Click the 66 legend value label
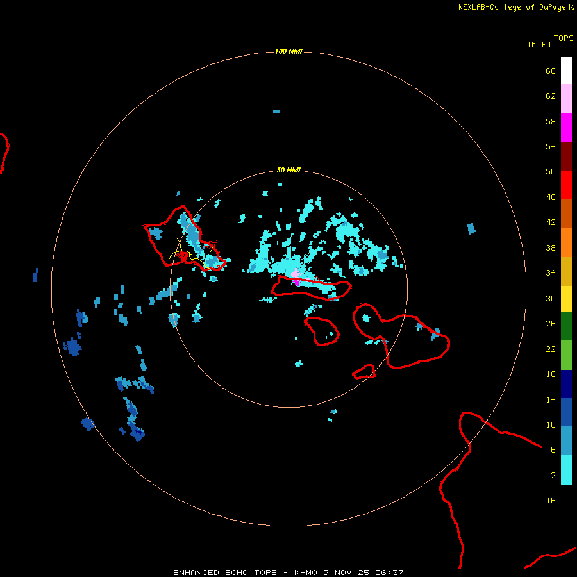 click(x=551, y=71)
